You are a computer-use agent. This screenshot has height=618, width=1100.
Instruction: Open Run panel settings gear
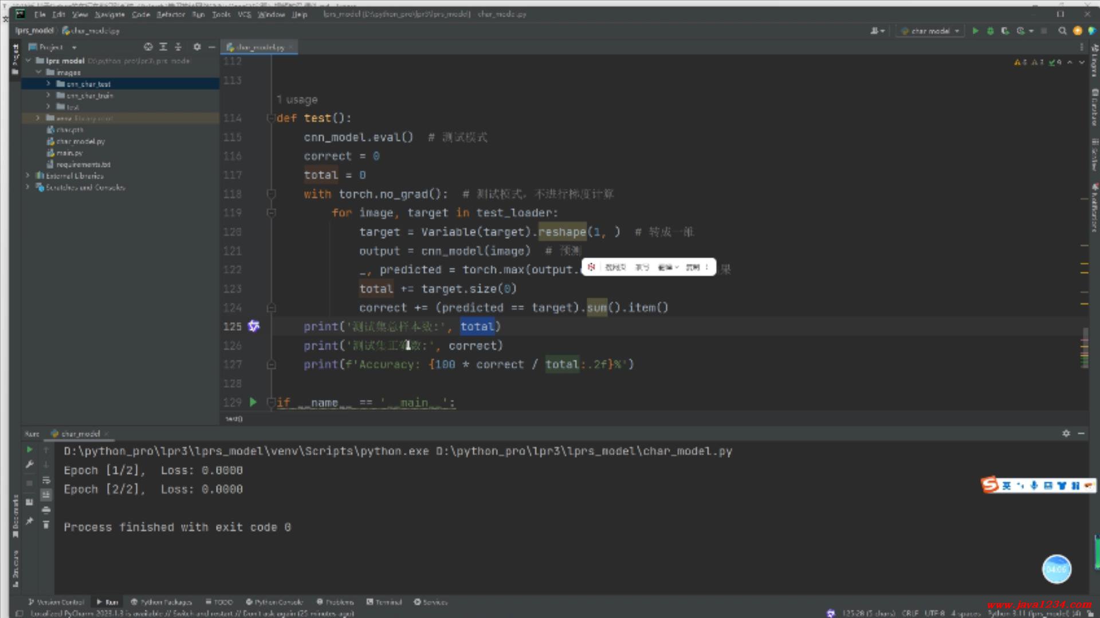point(1066,434)
